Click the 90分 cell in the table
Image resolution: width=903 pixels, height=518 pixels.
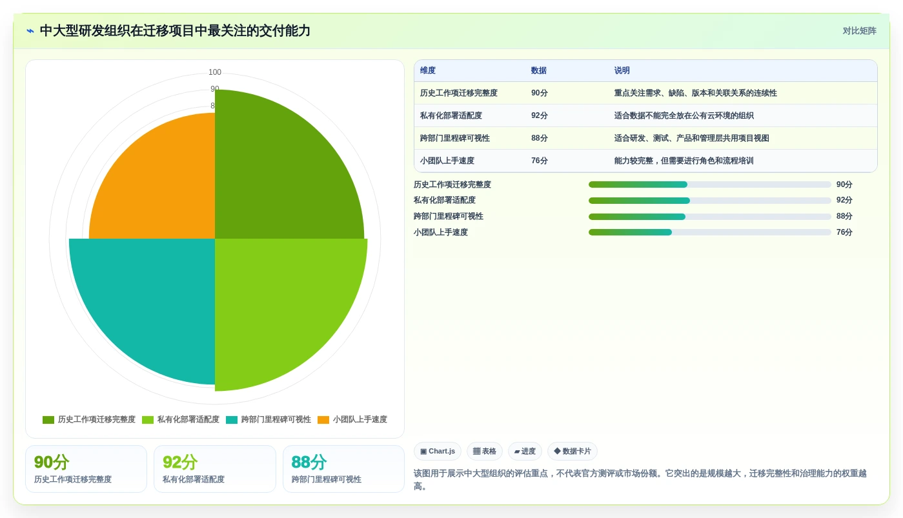point(540,93)
